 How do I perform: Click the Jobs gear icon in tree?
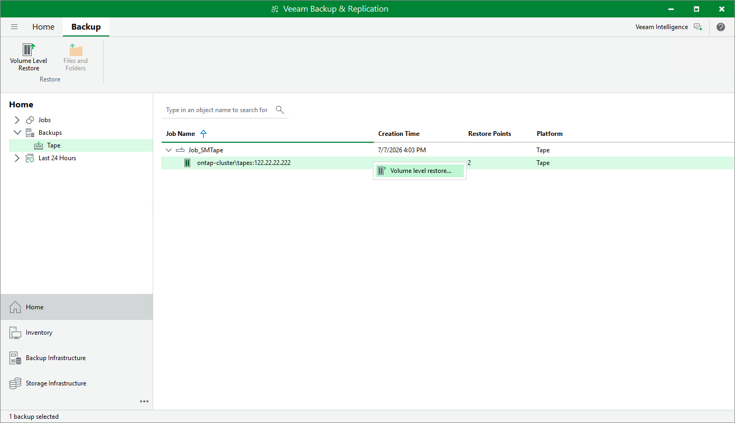pos(30,120)
